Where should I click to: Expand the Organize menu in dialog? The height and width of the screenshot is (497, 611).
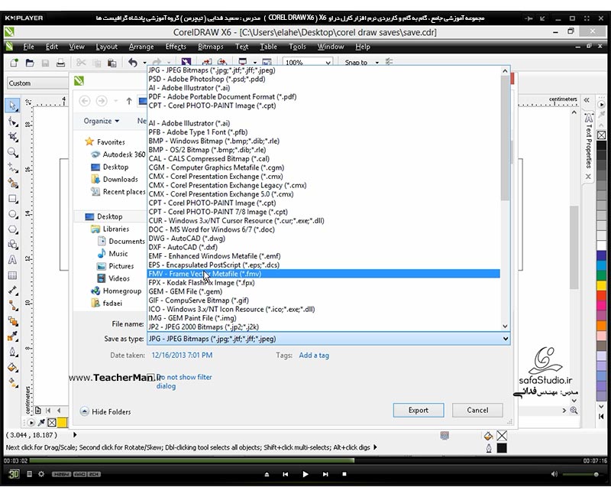click(102, 121)
